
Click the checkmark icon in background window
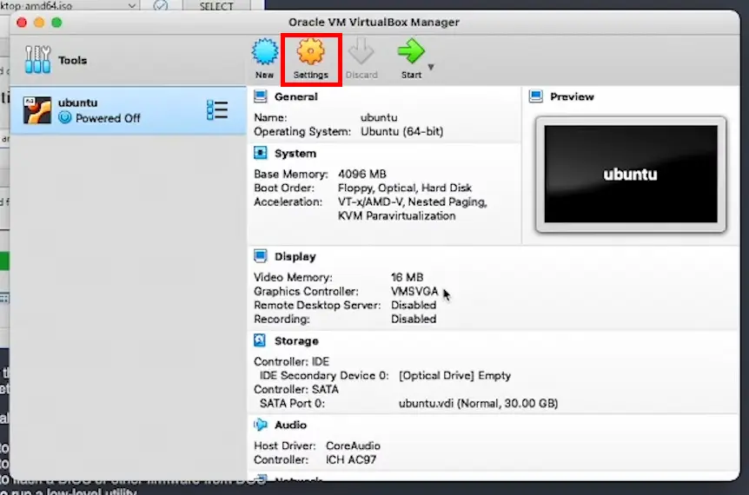[x=161, y=6]
